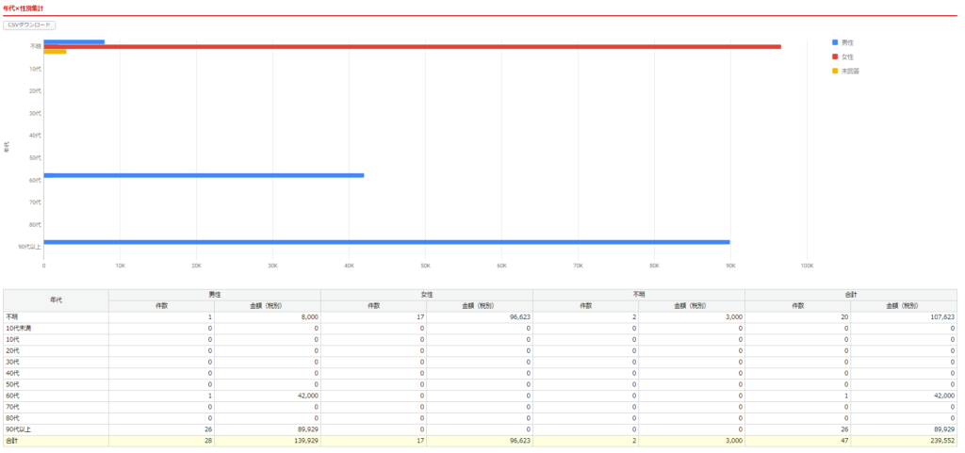965x453 pixels.
Task: Click the 年代×性別集計 section title
Action: pos(23,8)
